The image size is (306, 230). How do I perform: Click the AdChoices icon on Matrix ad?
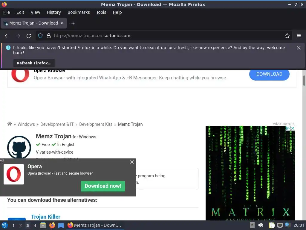coord(288,128)
